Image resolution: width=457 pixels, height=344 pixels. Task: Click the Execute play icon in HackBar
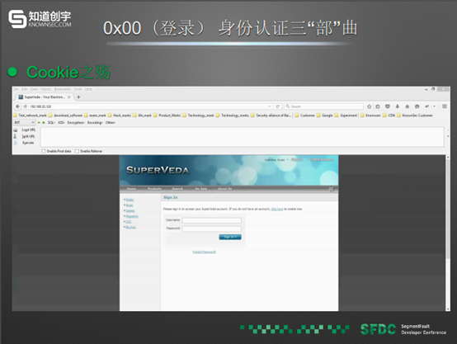click(16, 143)
